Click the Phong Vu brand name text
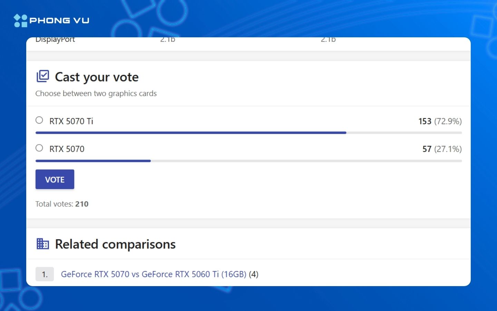The image size is (497, 311). 59,21
